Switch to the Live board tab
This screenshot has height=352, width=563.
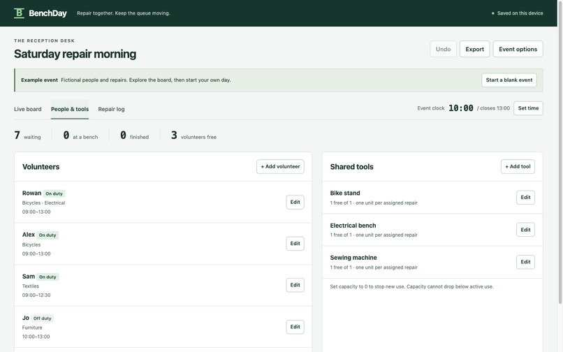(28, 109)
